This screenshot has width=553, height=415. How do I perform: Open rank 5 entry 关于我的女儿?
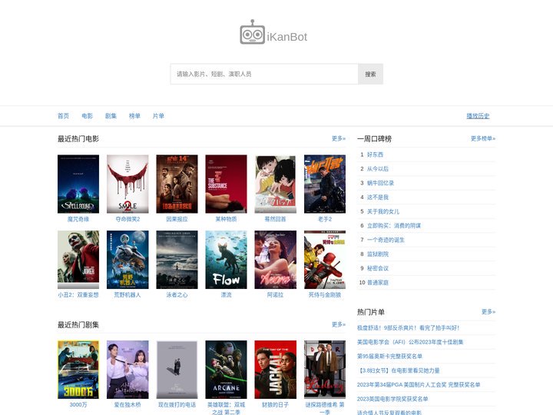[x=383, y=211]
